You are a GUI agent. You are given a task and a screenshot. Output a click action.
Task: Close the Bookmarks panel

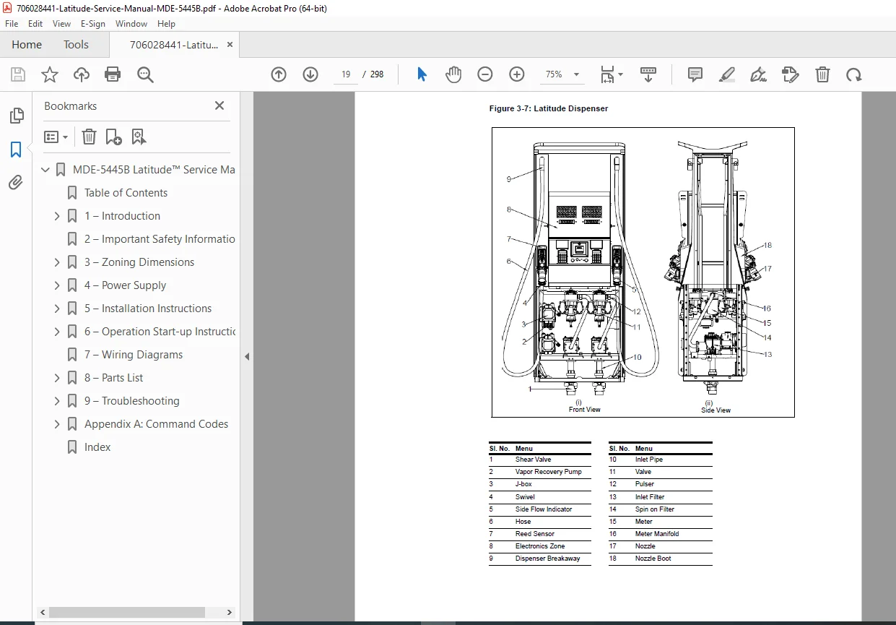(x=219, y=105)
